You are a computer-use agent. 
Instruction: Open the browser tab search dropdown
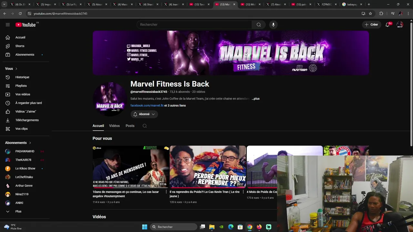[x=5, y=5]
